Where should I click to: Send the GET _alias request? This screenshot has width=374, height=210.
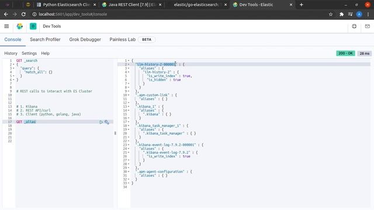[101, 122]
